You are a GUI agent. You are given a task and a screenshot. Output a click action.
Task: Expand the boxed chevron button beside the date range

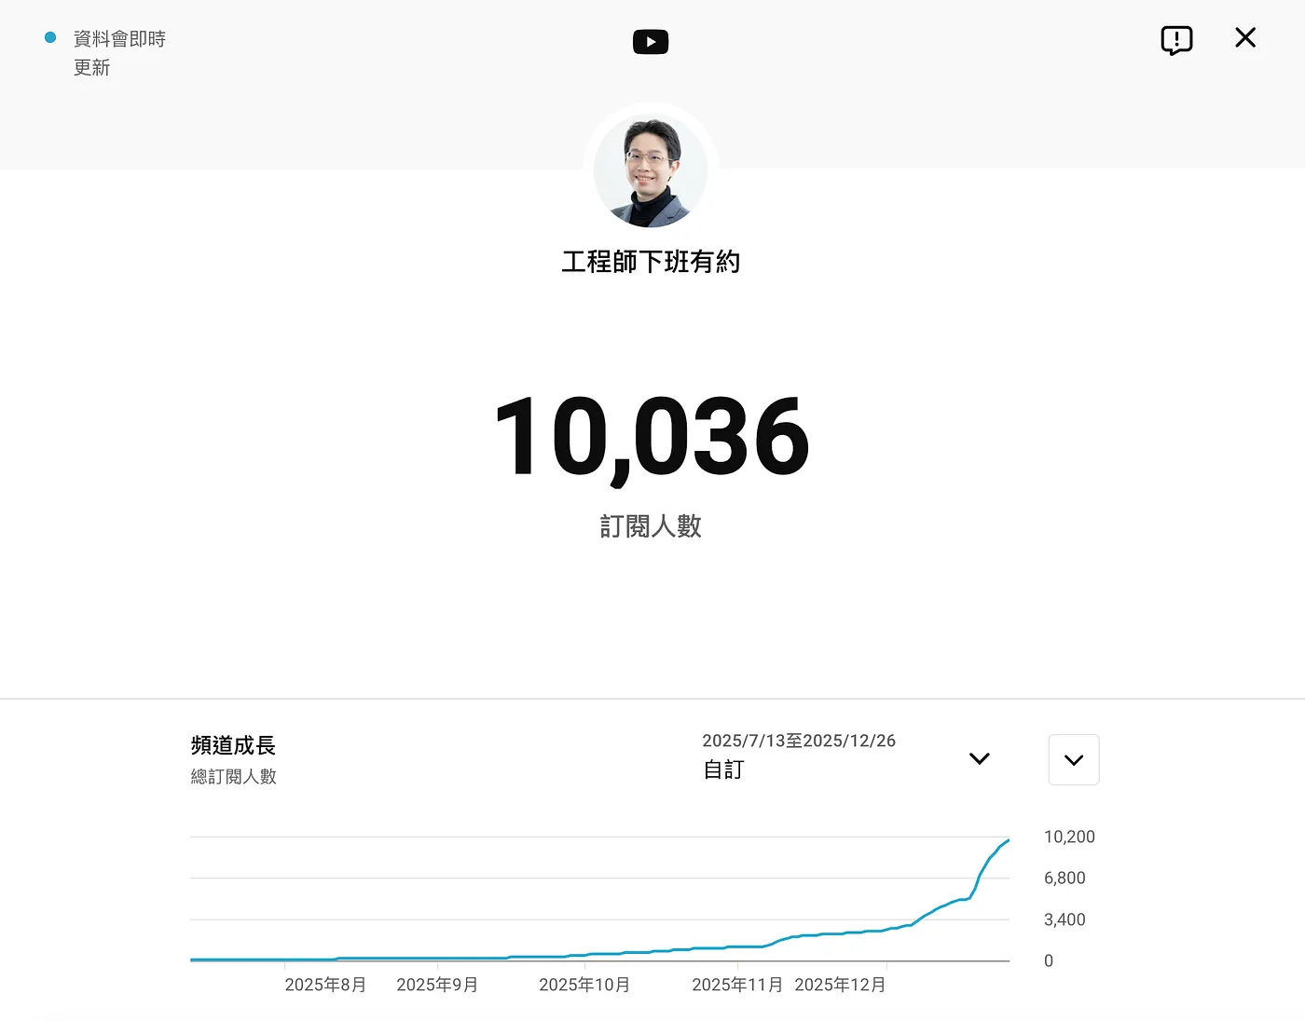pos(1074,759)
